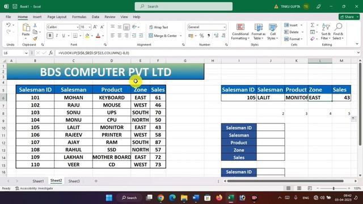Click Merge & Center button

click(x=163, y=36)
